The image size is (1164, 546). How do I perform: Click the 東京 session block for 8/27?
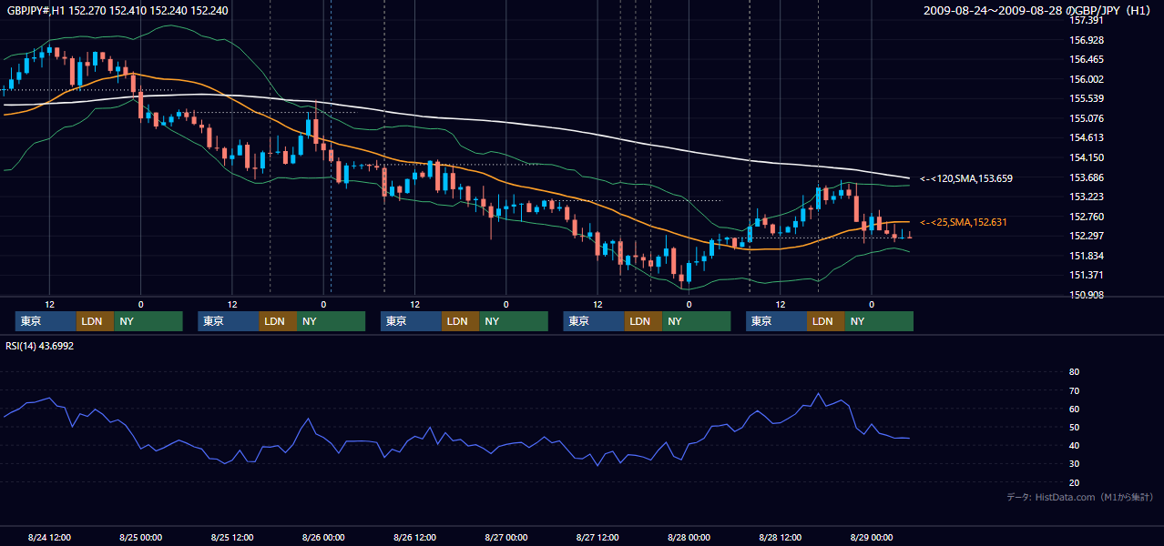click(x=594, y=321)
